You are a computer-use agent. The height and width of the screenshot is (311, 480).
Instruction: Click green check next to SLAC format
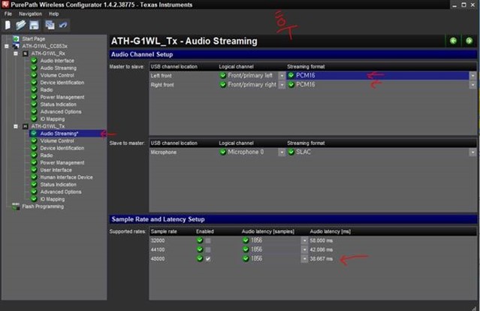[291, 152]
